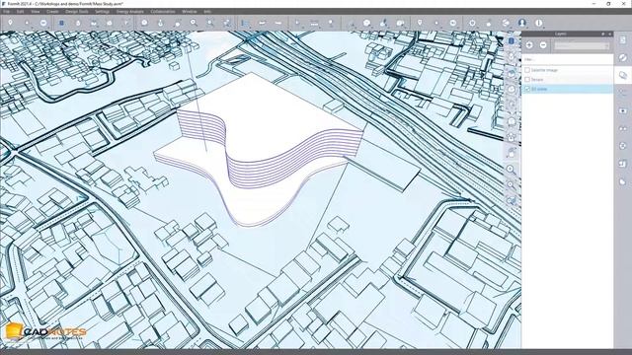Open the File menu

point(7,12)
